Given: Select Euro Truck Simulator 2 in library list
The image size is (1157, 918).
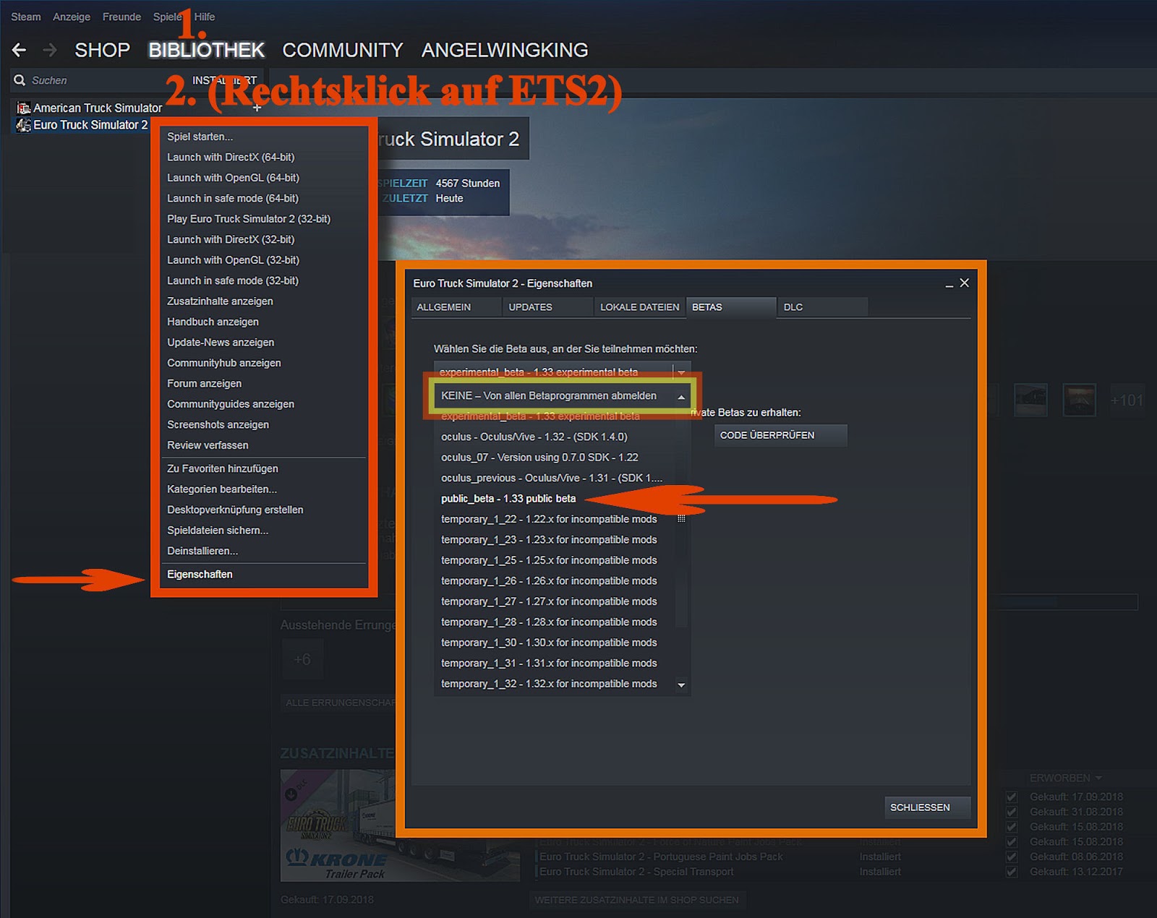Looking at the screenshot, I should tap(90, 125).
